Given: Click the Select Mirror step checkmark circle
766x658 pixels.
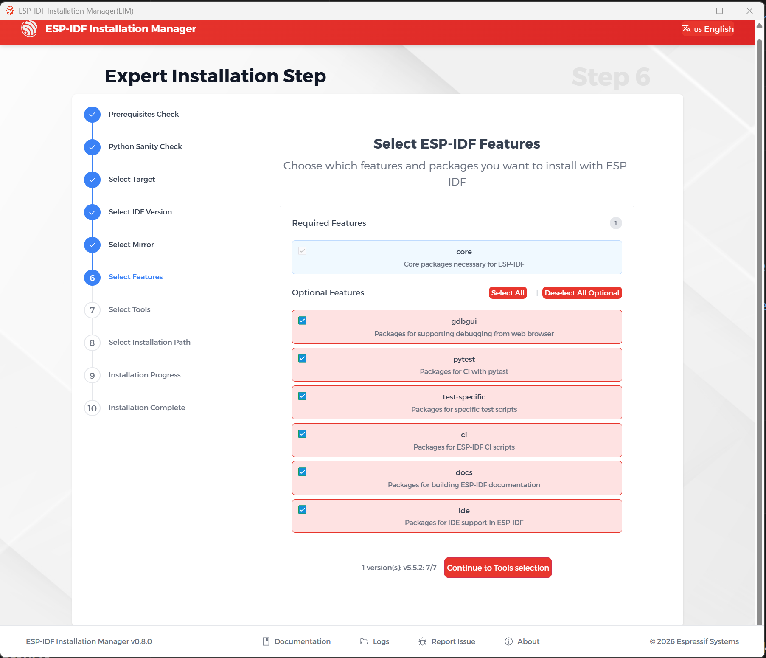Looking at the screenshot, I should pyautogui.click(x=92, y=245).
